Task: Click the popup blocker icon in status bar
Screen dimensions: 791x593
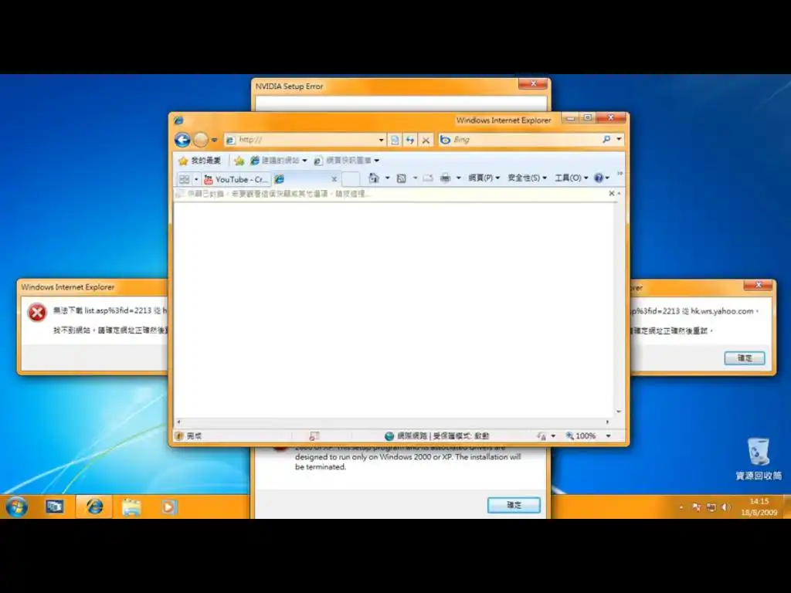Action: (x=314, y=435)
